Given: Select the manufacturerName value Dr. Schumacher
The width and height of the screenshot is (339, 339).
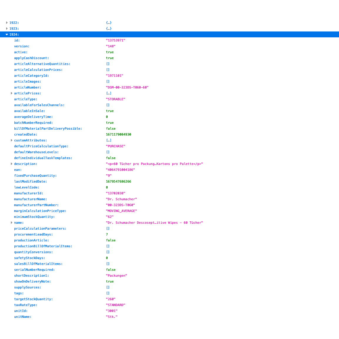Looking at the screenshot, I should coord(121,199).
